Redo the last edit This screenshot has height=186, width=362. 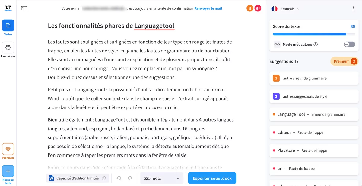tap(130, 178)
